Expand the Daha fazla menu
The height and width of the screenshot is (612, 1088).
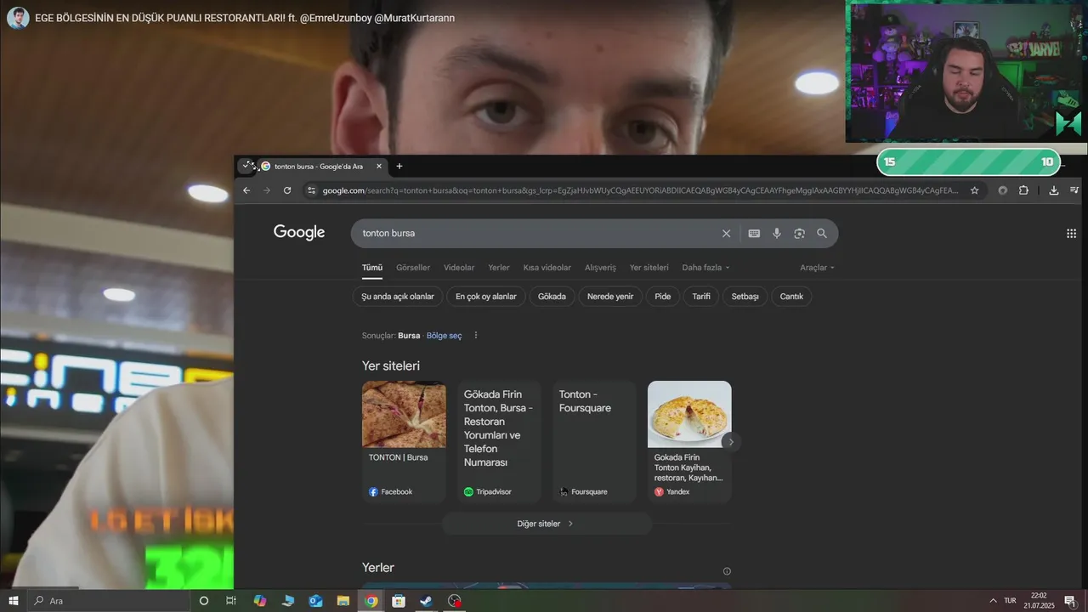[705, 268]
